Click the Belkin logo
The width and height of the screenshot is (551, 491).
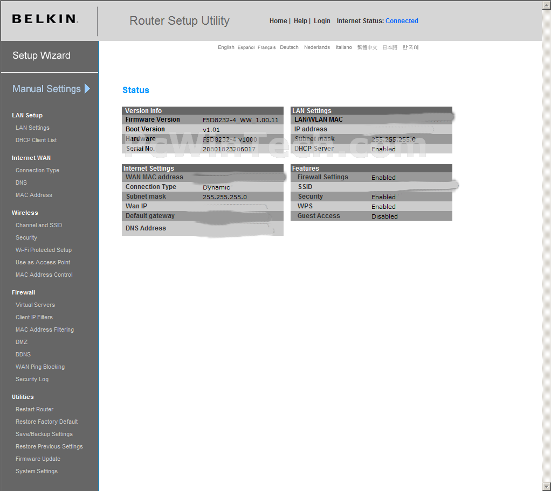tap(45, 19)
